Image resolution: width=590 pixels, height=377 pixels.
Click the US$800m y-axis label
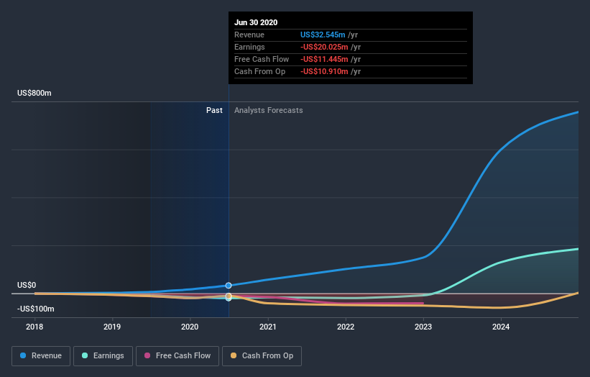pyautogui.click(x=34, y=93)
